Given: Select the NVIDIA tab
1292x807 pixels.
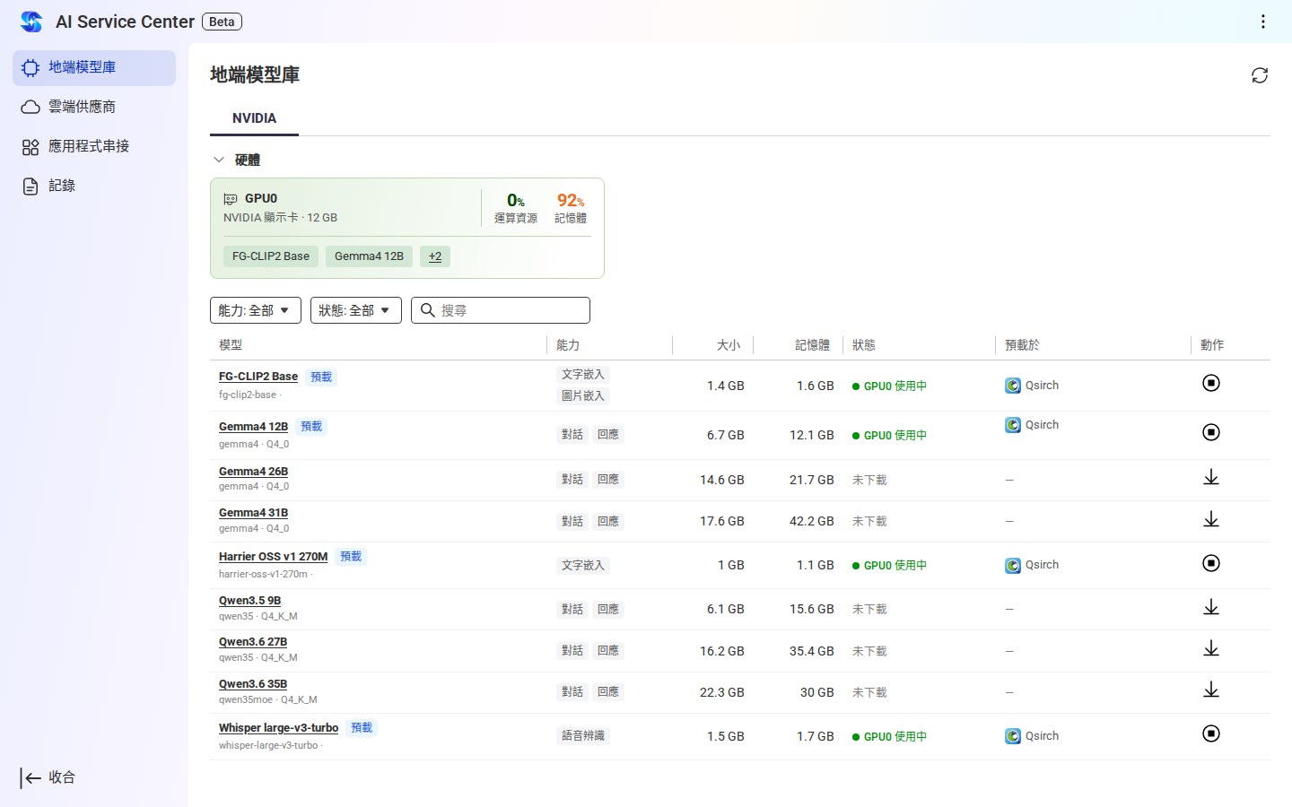Looking at the screenshot, I should (254, 118).
